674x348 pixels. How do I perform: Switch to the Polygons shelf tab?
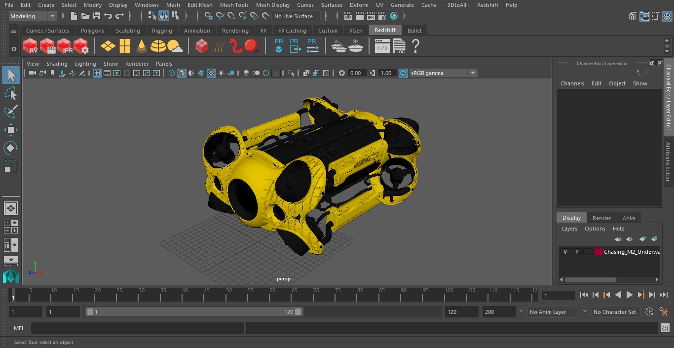coord(92,31)
